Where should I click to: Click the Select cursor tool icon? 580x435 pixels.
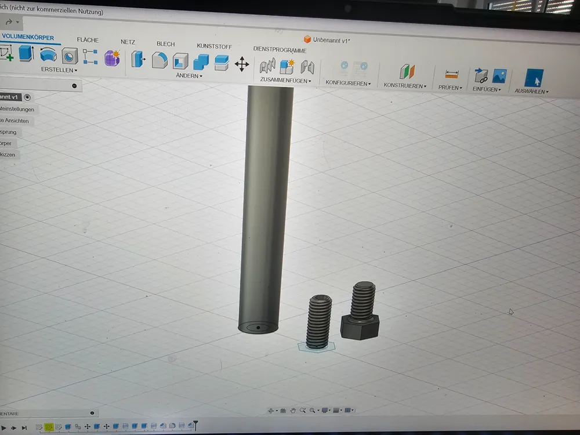click(534, 78)
